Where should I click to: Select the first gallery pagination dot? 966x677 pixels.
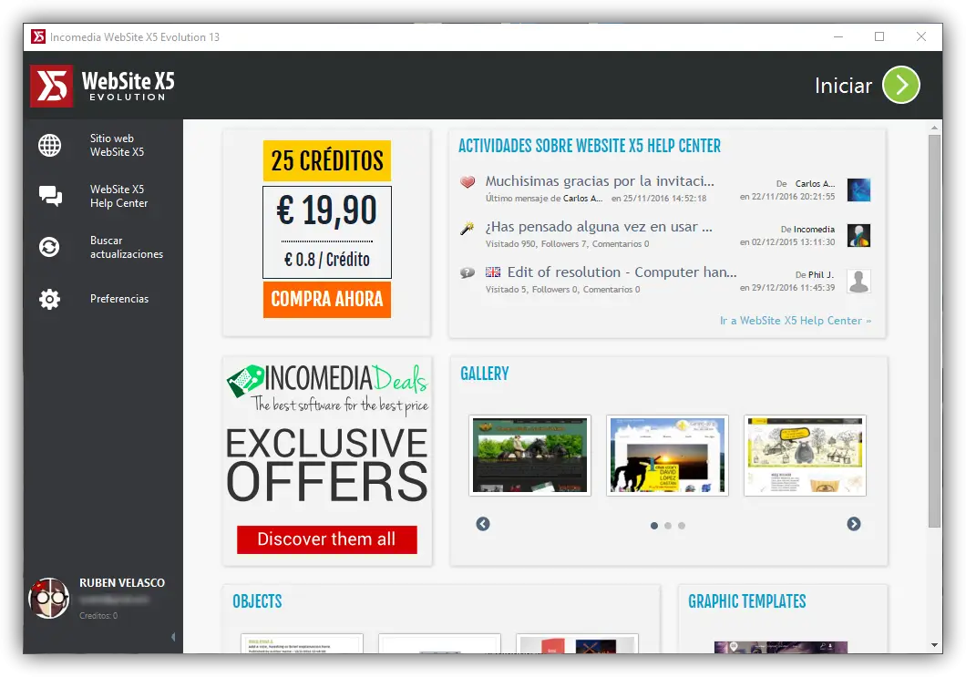click(654, 526)
